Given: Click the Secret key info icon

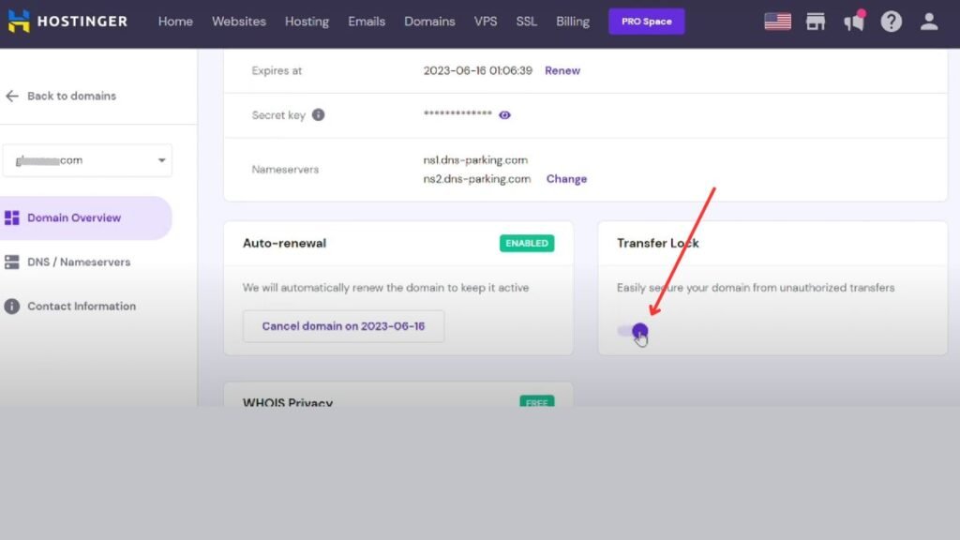Looking at the screenshot, I should click(x=319, y=114).
